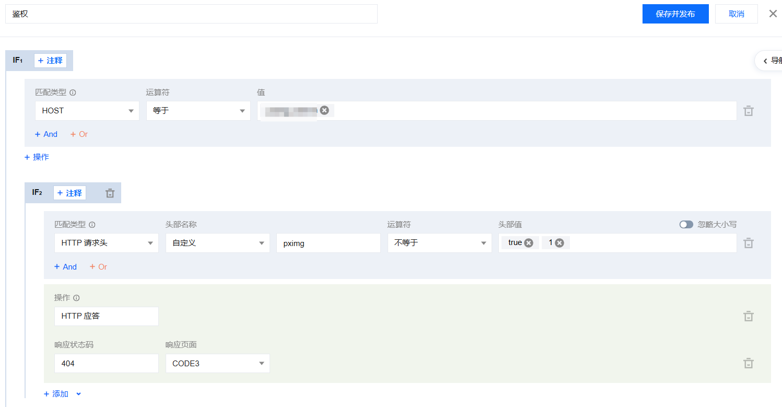The width and height of the screenshot is (782, 407).
Task: Expand the 等于 operator dropdown
Action: click(198, 111)
